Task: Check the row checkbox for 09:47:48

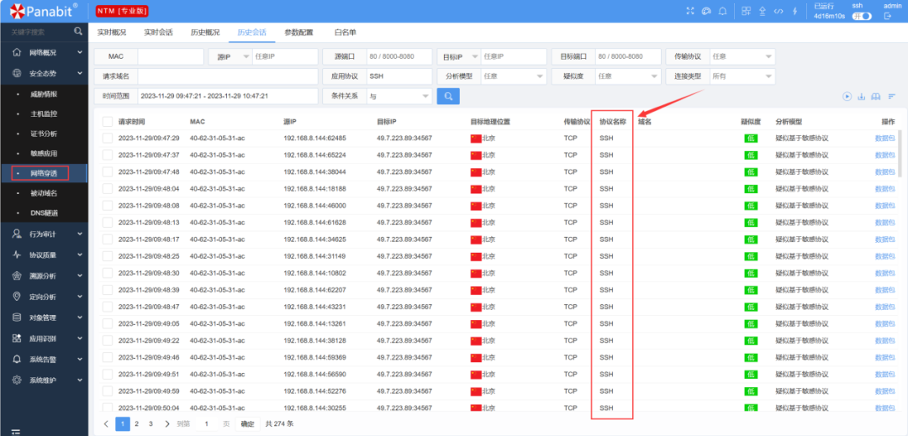Action: click(x=107, y=171)
